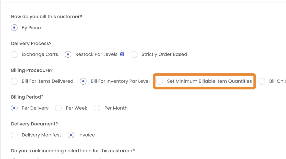
Task: Choose the Bill For Inventory Par Level radio
Action: point(83,81)
